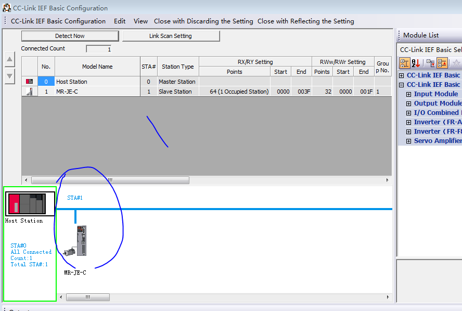Toggle categorized view in Module List toolbar
Image resolution: width=462 pixels, height=311 pixels.
405,63
